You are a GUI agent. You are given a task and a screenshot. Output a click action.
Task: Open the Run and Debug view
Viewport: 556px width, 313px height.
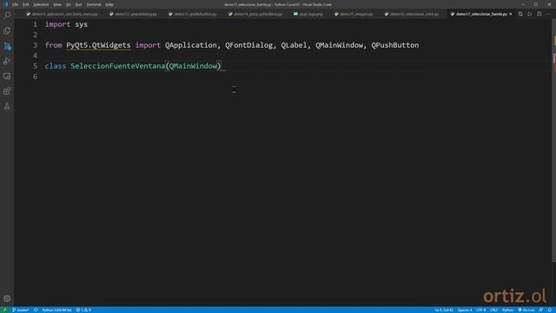(x=7, y=61)
